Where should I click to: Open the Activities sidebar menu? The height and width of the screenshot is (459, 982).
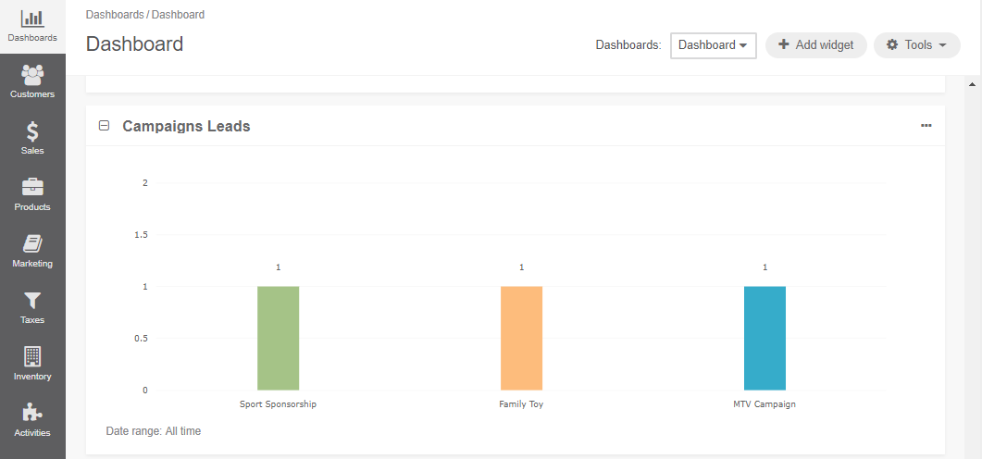32,420
